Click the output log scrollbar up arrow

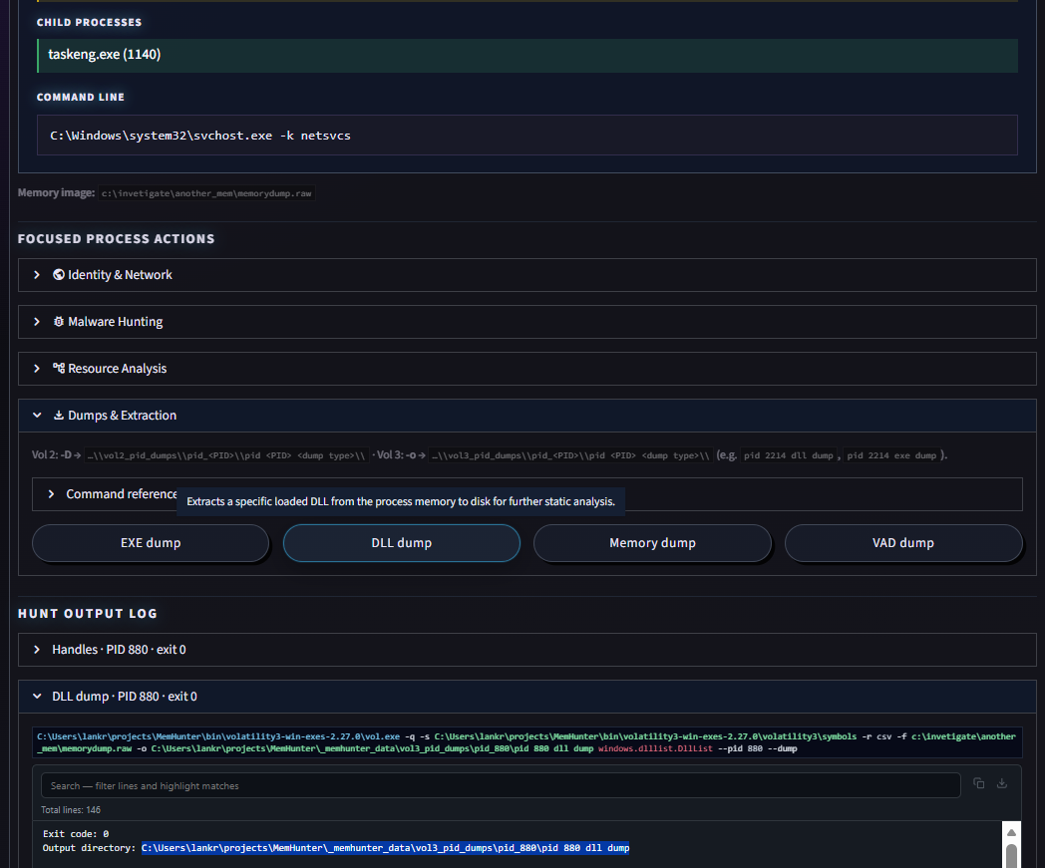coord(1011,832)
